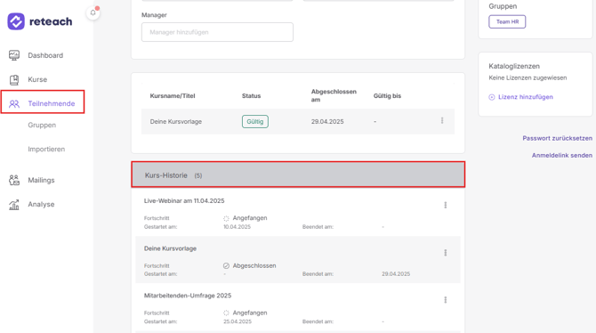Click Lizenz hinzufügen plus link
The height and width of the screenshot is (333, 596).
click(x=520, y=97)
